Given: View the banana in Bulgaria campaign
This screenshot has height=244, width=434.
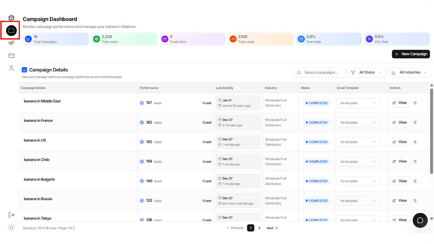Looking at the screenshot, I should [399, 181].
